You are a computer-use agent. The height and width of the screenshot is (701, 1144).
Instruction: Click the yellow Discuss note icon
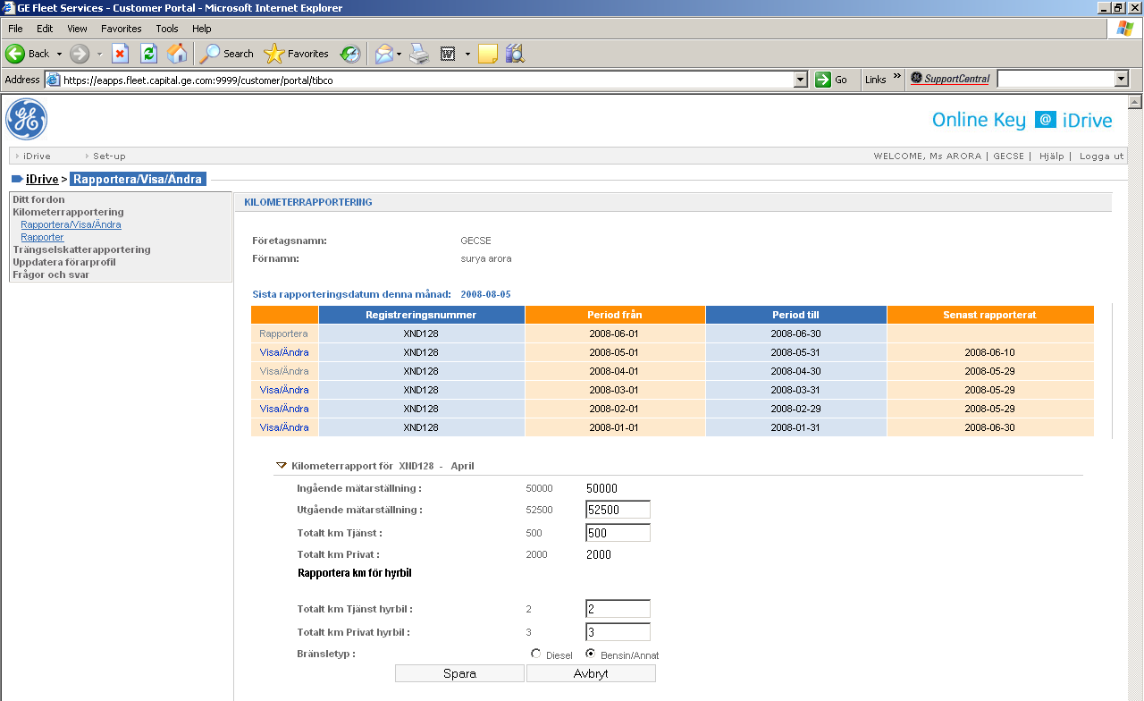click(x=488, y=54)
